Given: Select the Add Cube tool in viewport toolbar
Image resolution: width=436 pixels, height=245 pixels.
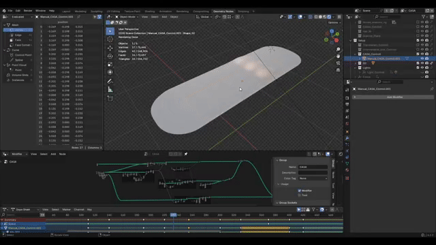Looking at the screenshot, I should (110, 98).
